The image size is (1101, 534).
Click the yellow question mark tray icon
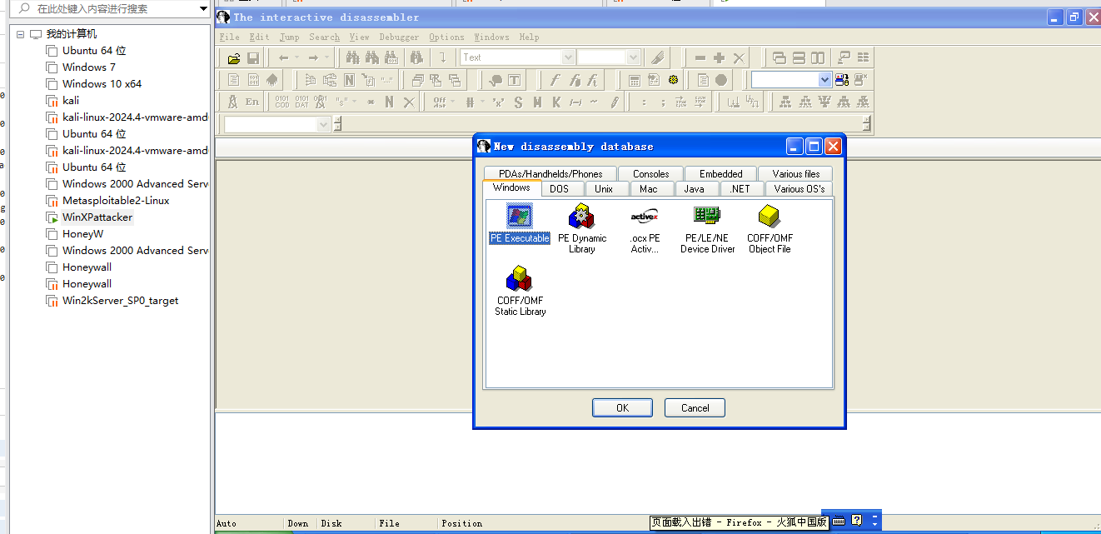[856, 521]
